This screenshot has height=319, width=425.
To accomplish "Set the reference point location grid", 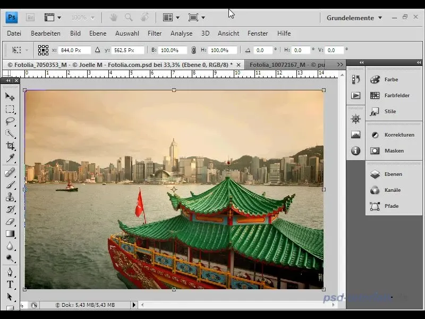I will coord(43,50).
